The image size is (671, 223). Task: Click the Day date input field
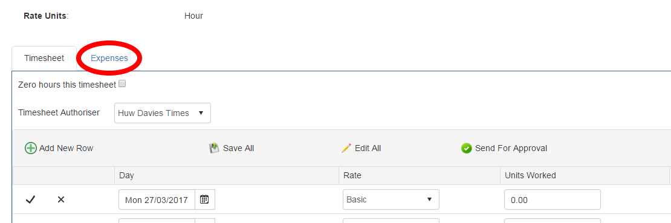(157, 199)
